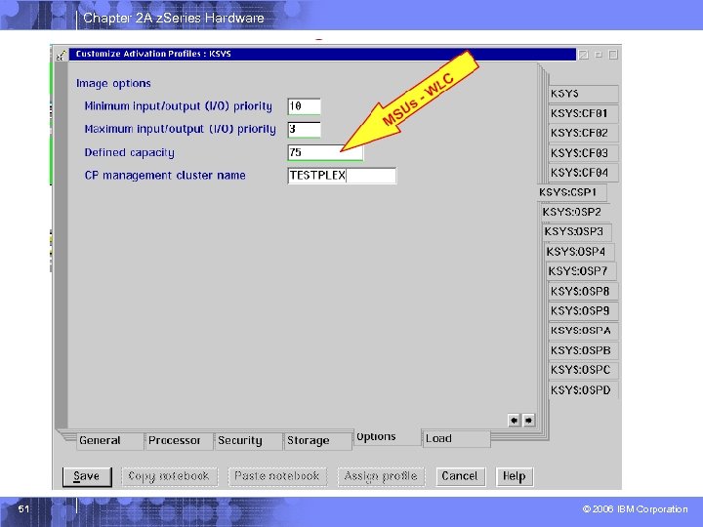Click the Minimum input/output (I/O) priority label
The width and height of the screenshot is (703, 527).
179,106
